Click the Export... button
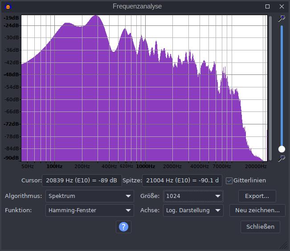The width and height of the screenshot is (290, 251). pyautogui.click(x=257, y=196)
